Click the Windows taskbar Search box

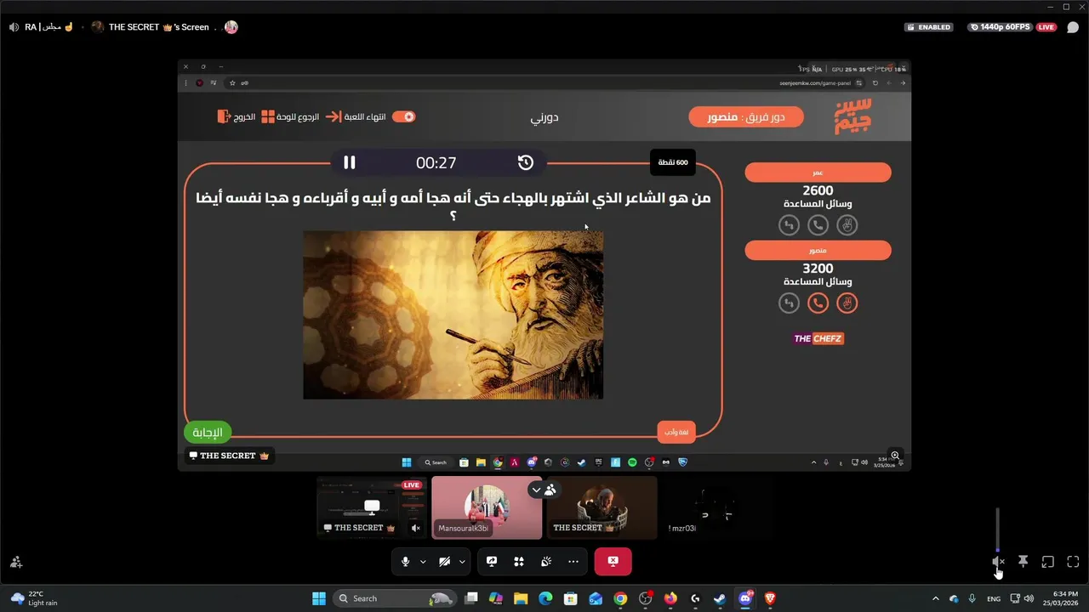tap(395, 598)
